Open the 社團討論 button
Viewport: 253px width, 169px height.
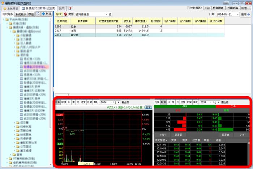(232, 8)
